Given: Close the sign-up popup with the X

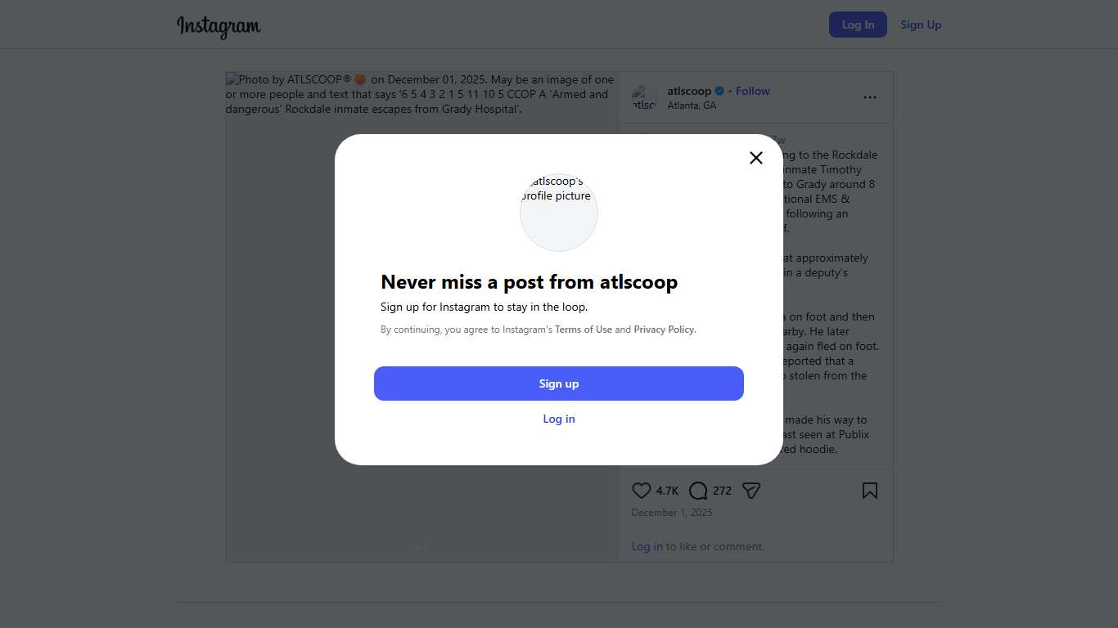Looking at the screenshot, I should [756, 158].
